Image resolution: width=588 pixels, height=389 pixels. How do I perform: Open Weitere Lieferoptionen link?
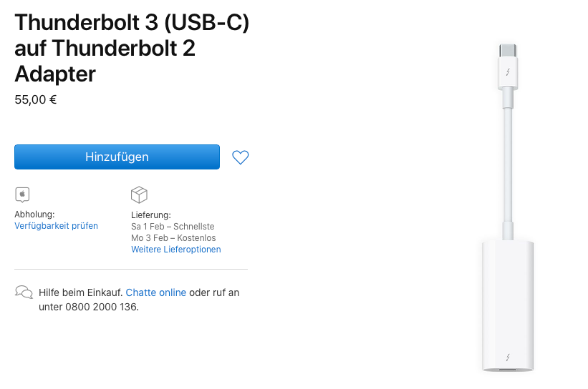click(175, 250)
